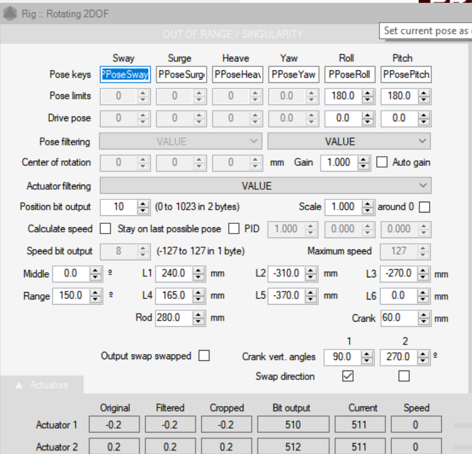Click the PPoseRoll pose key field
The height and width of the screenshot is (454, 472).
tap(349, 74)
